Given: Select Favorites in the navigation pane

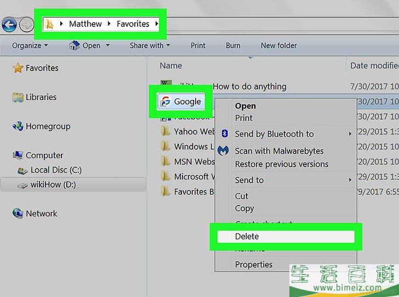Looking at the screenshot, I should [x=42, y=68].
